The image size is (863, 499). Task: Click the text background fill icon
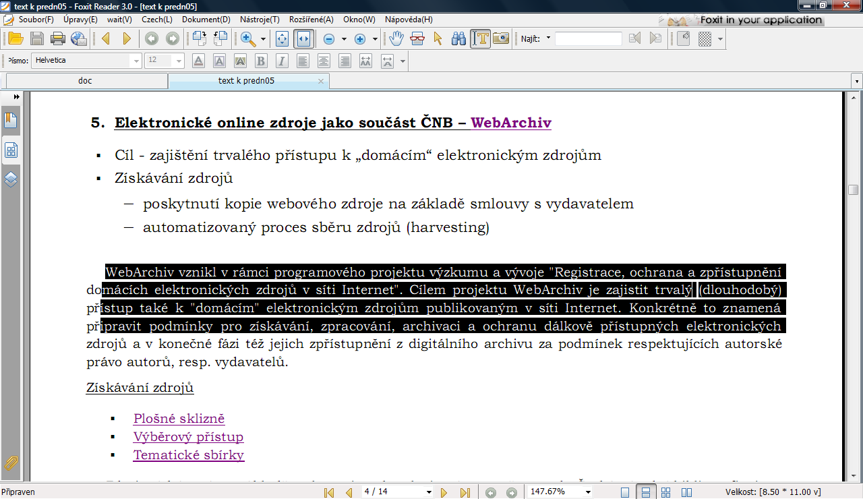pyautogui.click(x=240, y=61)
